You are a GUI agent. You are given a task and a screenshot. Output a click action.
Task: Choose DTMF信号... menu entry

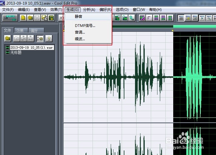pyautogui.click(x=88, y=25)
